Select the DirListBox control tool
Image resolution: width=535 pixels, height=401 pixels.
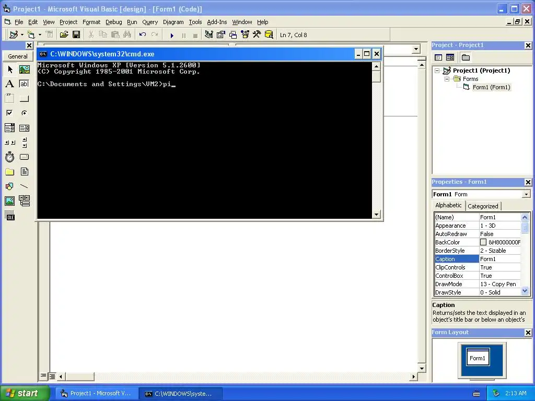(10, 171)
